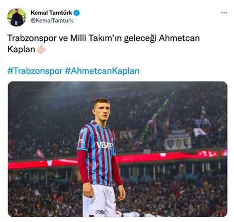Click the sponsor logo on white shorts

[100, 212]
